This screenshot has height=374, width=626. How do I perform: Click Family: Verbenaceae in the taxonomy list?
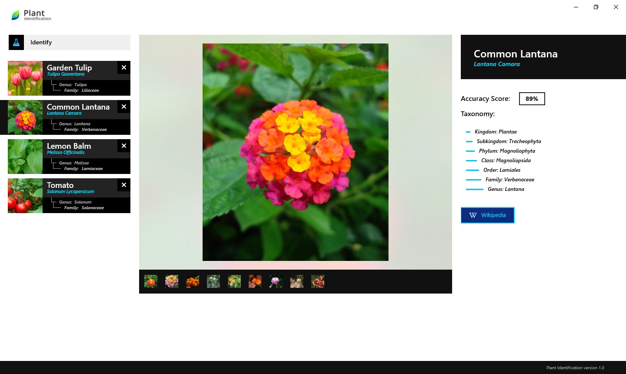[x=509, y=179]
